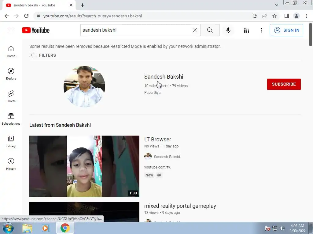Open YouTube settings three-dot menu
The width and height of the screenshot is (313, 234).
tap(261, 30)
